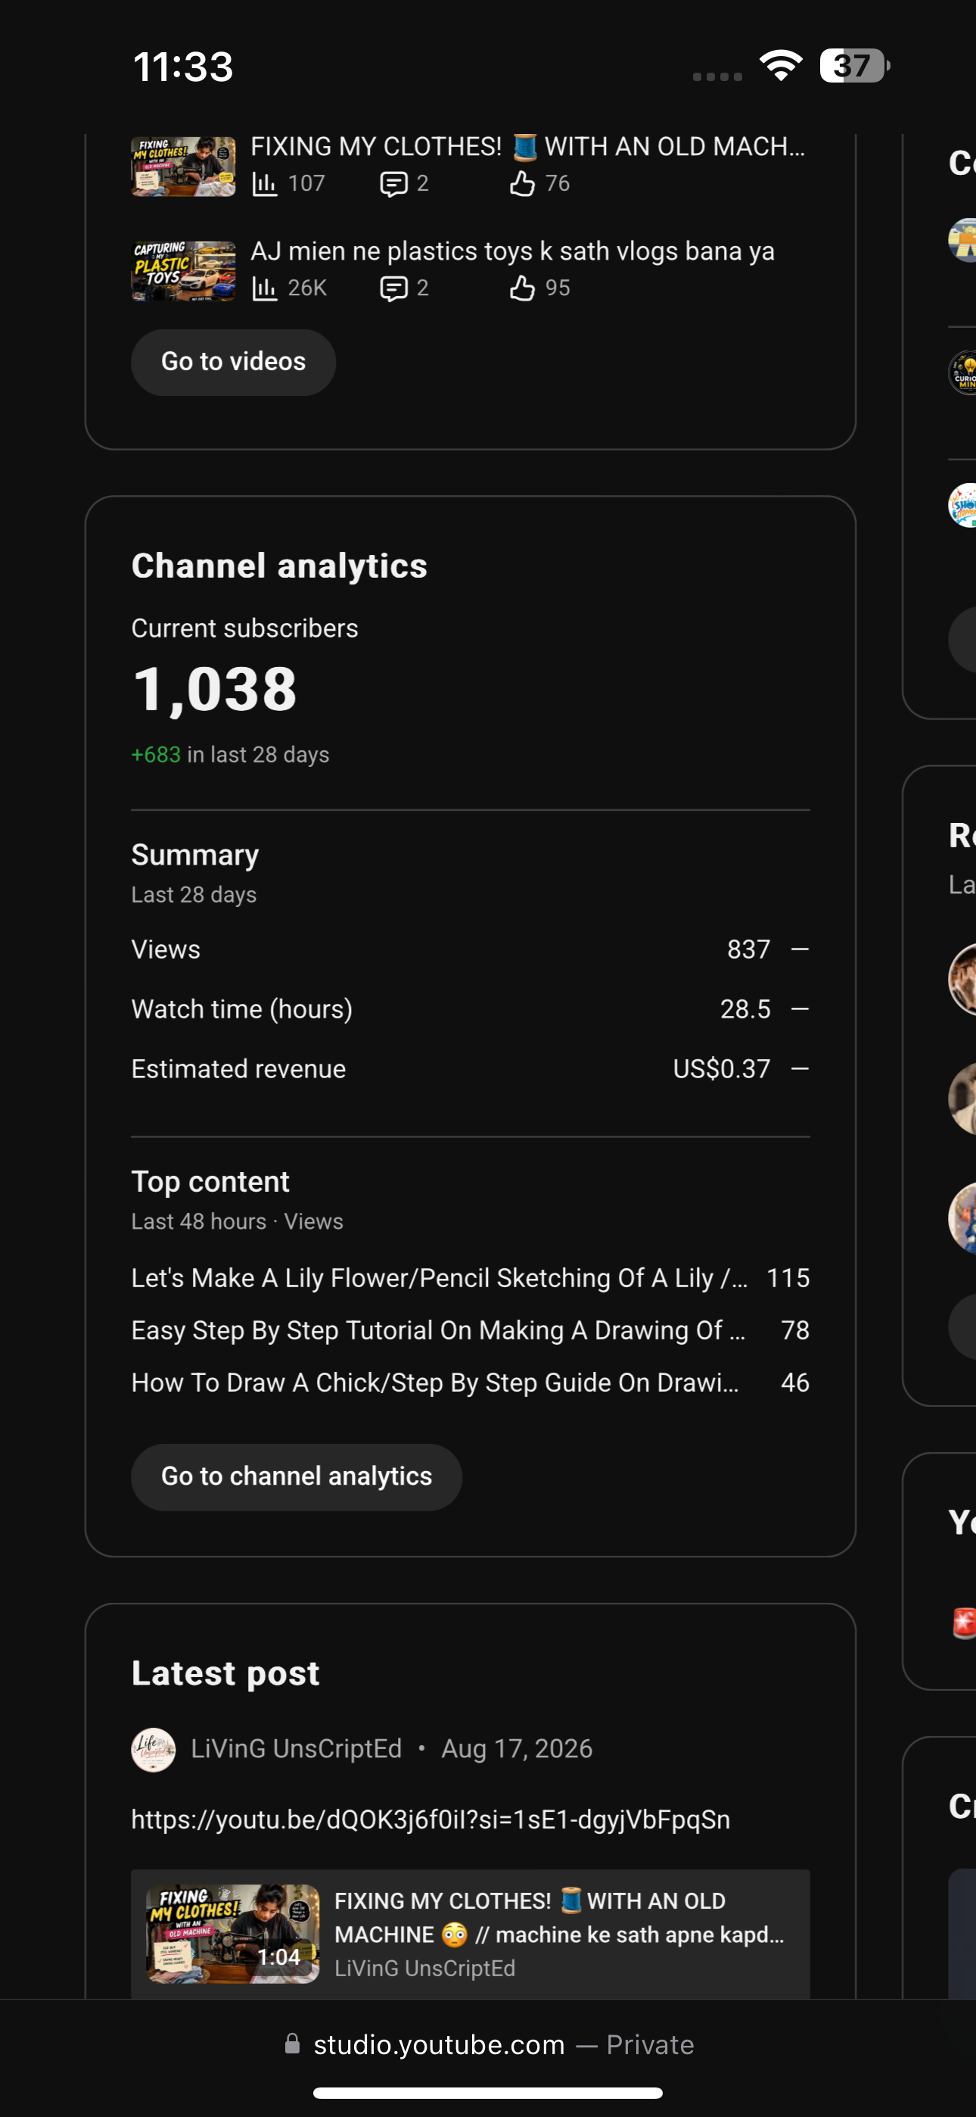
Task: Open Go to channel analytics
Action: [x=297, y=1476]
